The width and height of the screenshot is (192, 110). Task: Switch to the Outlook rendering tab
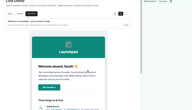point(20,14)
